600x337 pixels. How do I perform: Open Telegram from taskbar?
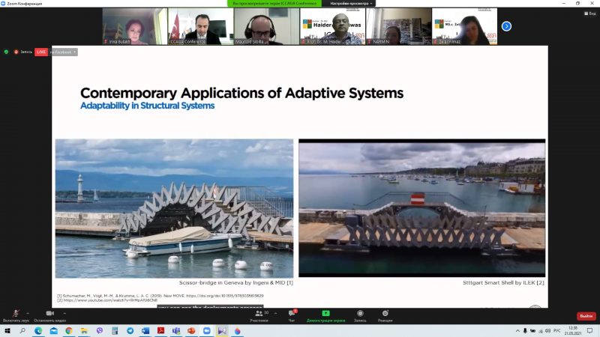130,331
